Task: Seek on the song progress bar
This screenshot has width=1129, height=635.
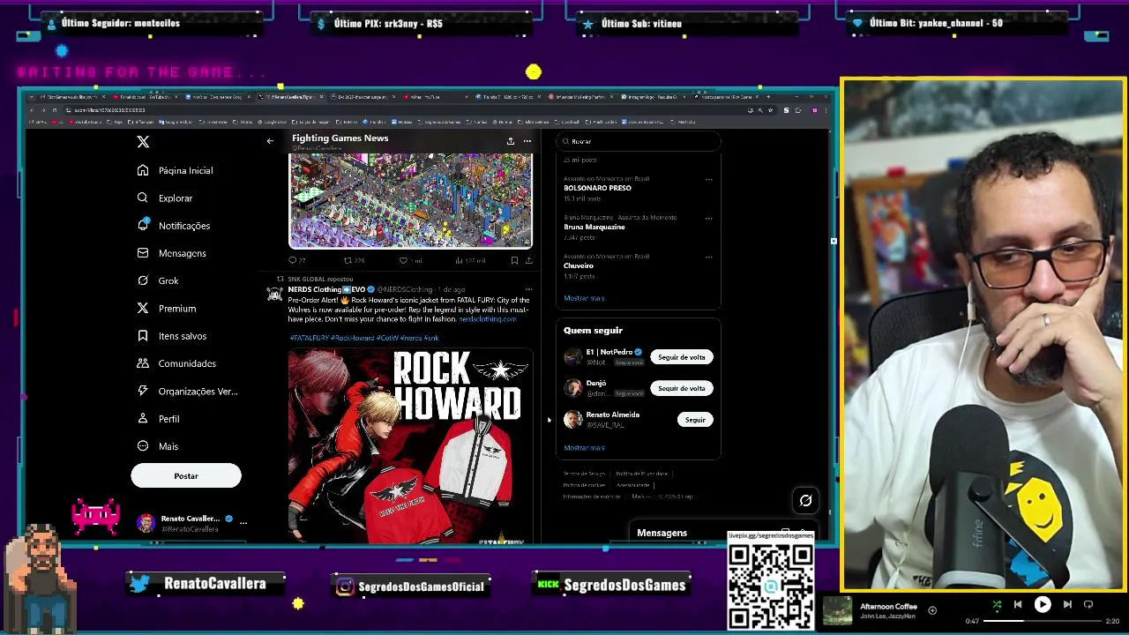Action: click(1043, 621)
